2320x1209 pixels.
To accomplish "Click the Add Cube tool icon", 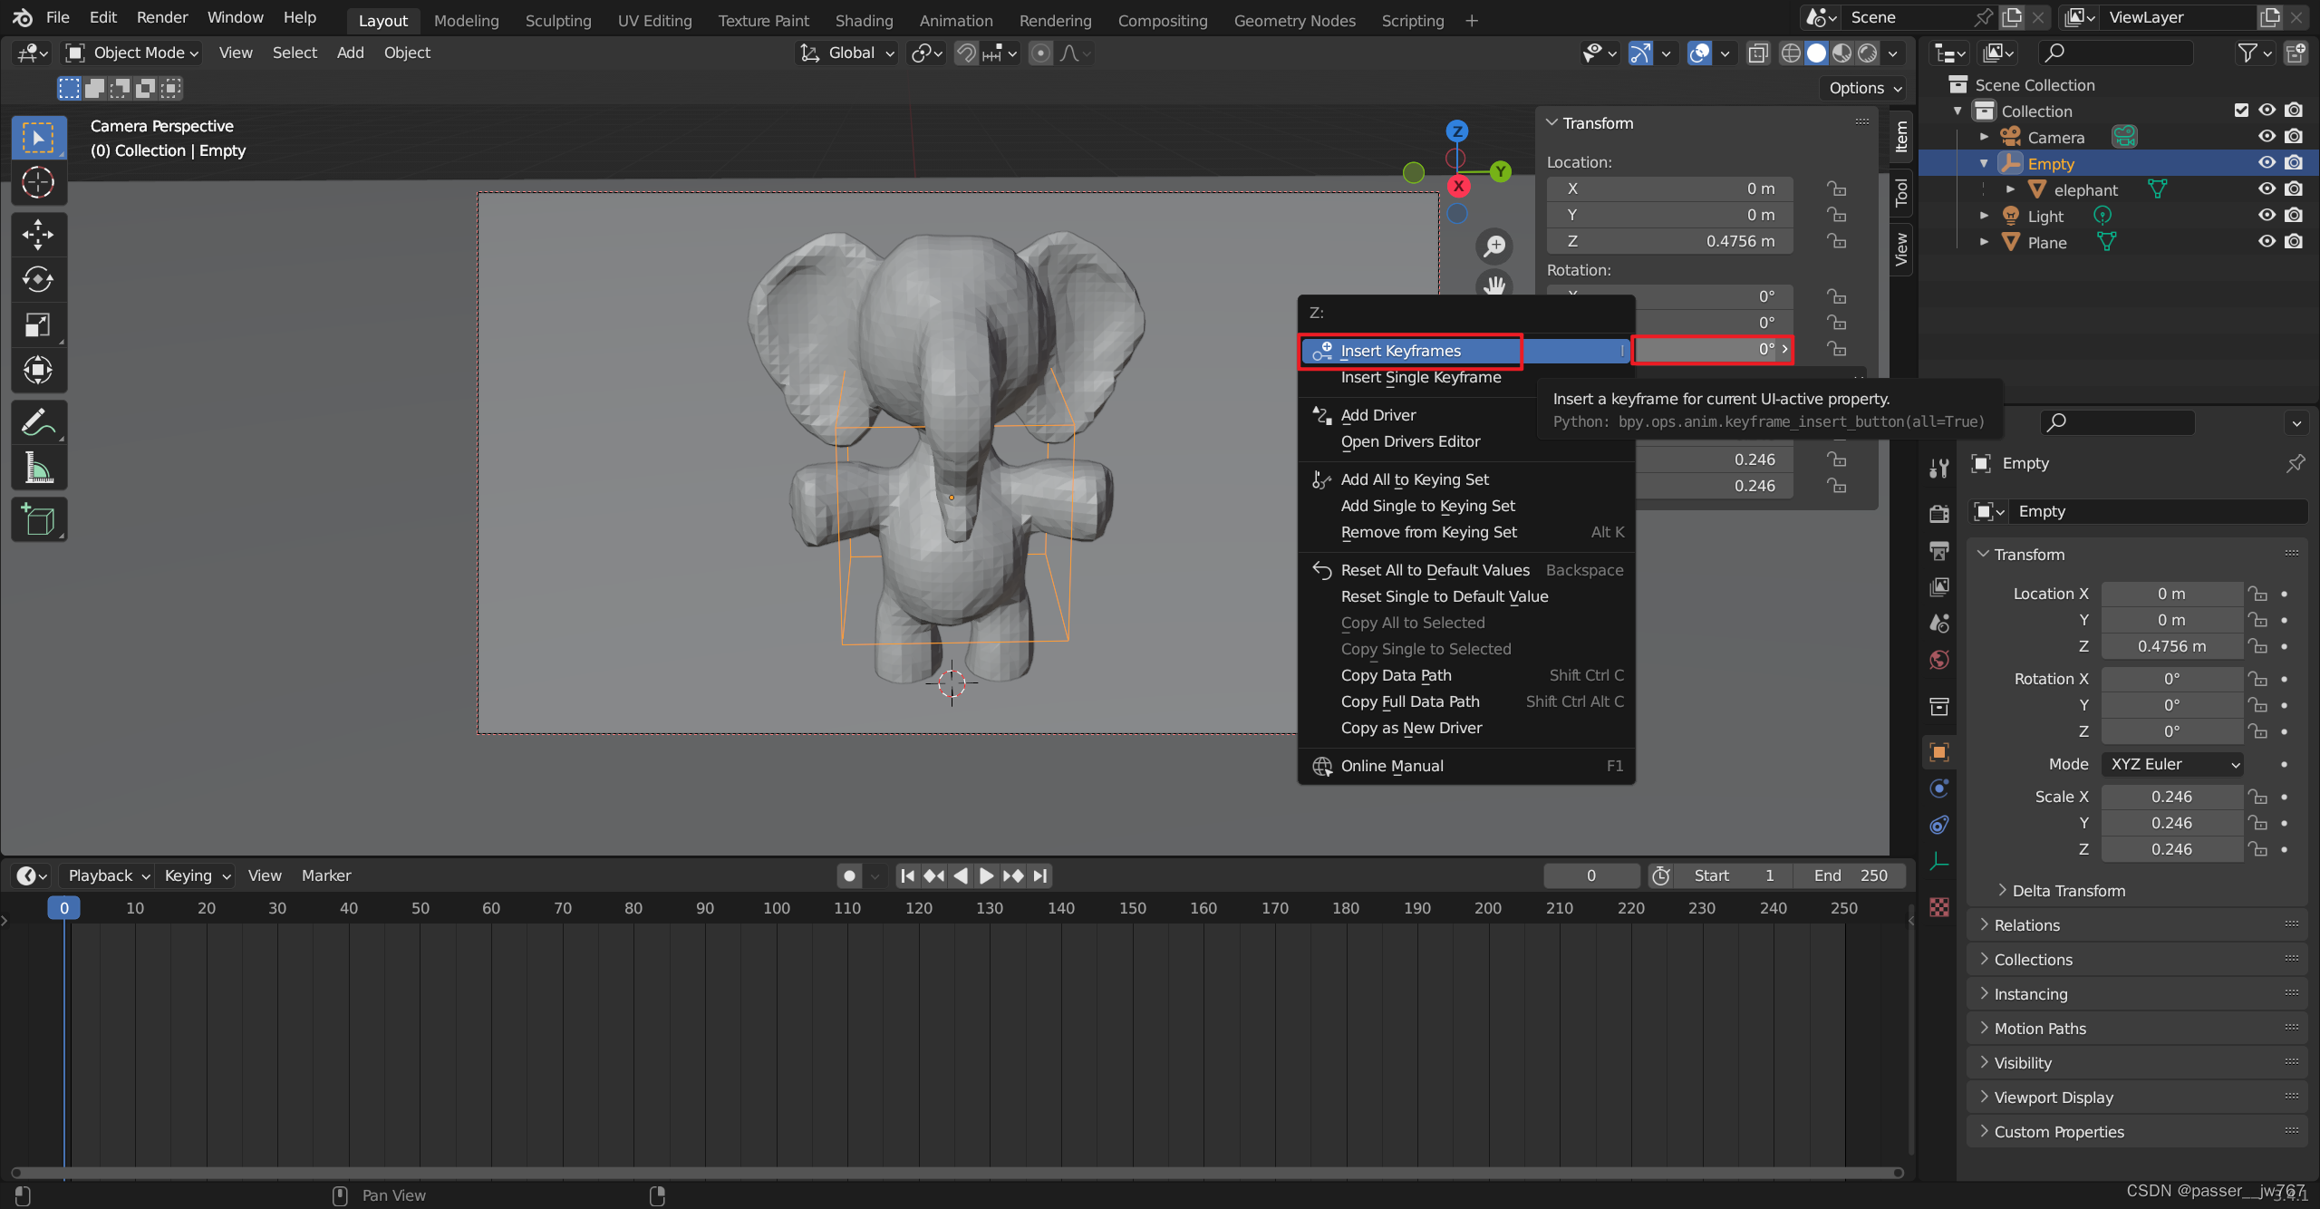I will pos(38,520).
